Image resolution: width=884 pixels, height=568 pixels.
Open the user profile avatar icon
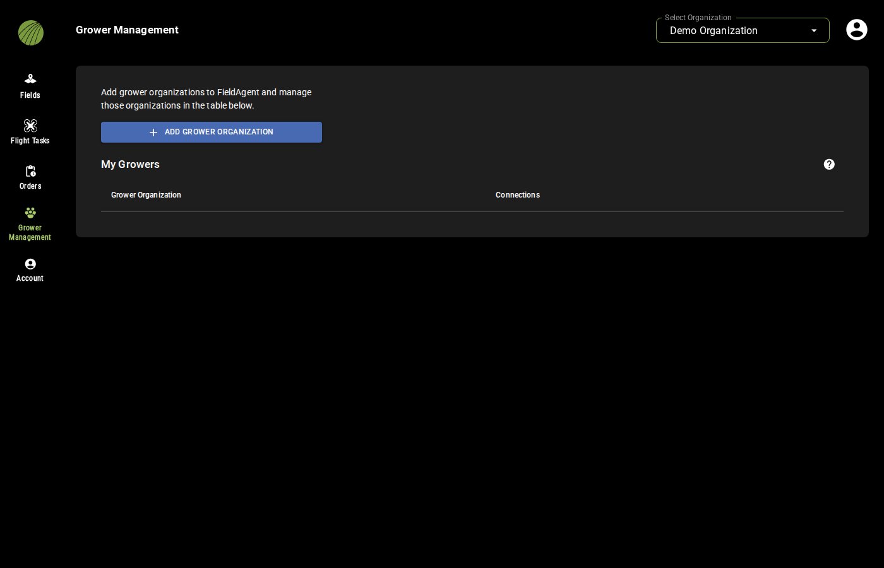click(x=857, y=30)
